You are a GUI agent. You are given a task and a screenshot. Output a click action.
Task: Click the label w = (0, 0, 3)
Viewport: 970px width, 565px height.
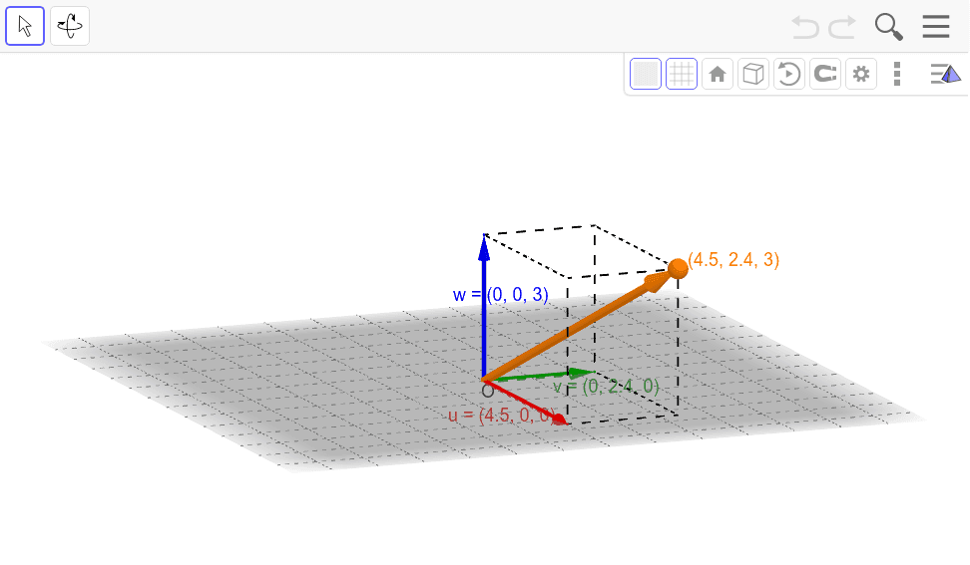(x=500, y=295)
